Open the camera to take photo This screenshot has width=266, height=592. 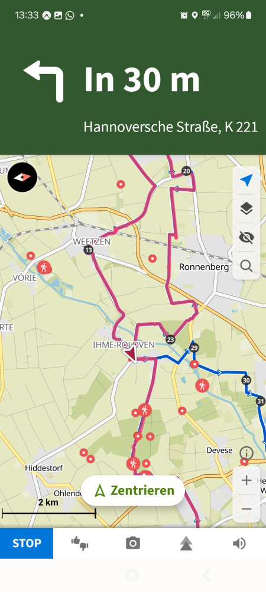132,543
